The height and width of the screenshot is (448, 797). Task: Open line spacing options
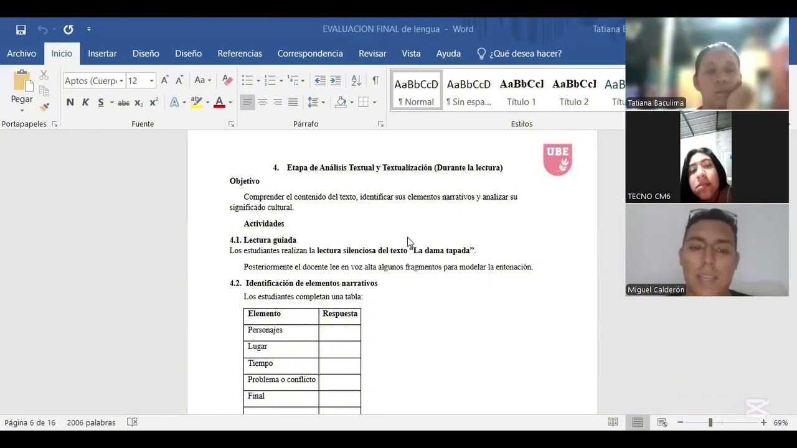(x=313, y=103)
